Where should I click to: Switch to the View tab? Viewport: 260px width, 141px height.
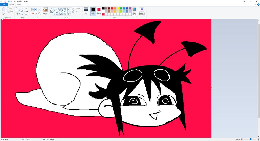point(19,5)
